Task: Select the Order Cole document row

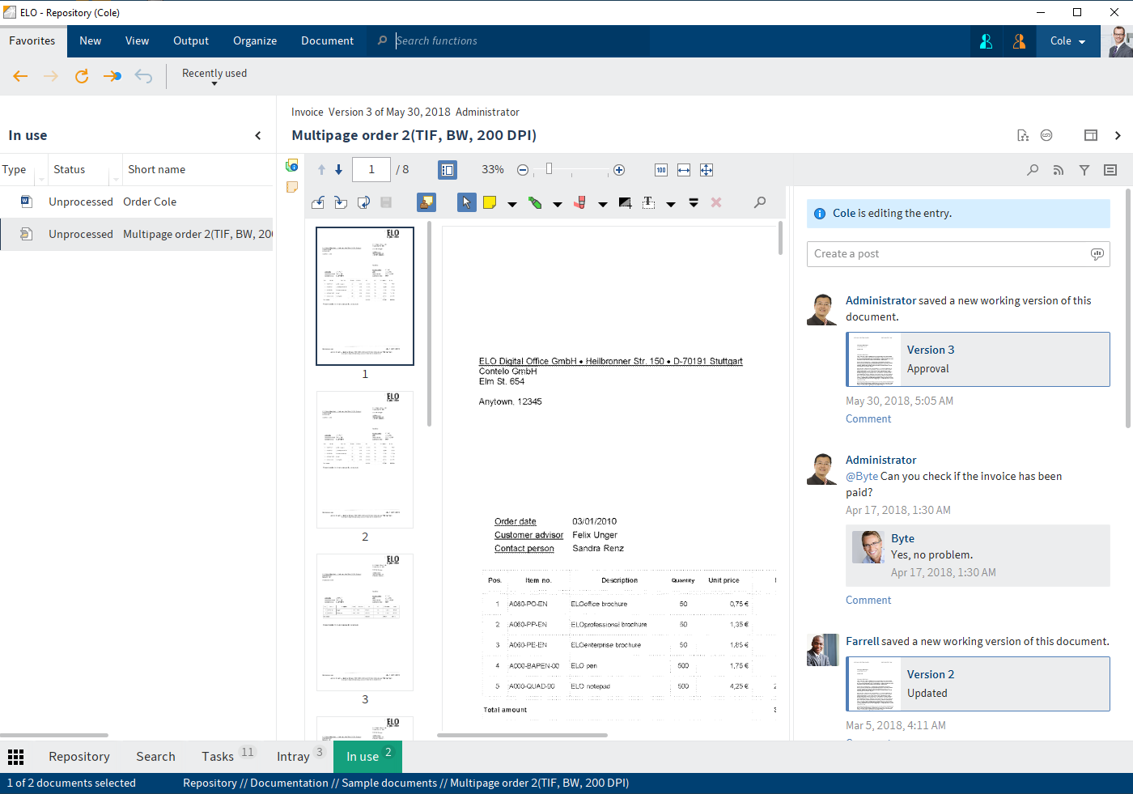Action: pos(137,202)
